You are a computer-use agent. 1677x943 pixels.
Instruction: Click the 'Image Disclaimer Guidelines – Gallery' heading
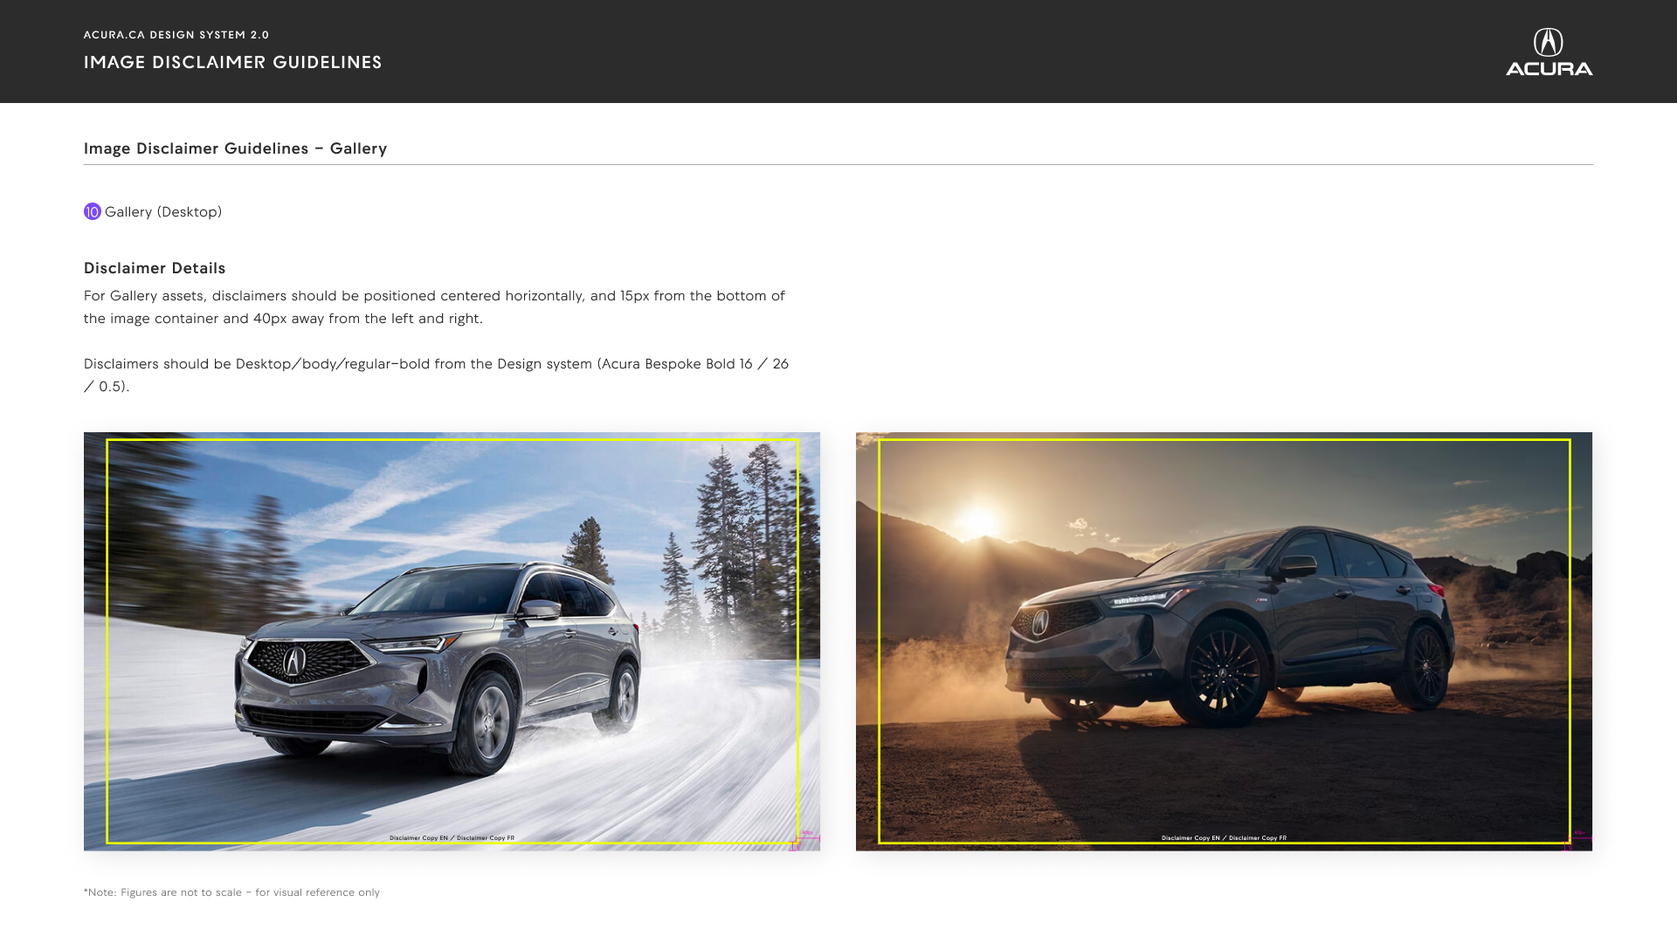pos(236,148)
